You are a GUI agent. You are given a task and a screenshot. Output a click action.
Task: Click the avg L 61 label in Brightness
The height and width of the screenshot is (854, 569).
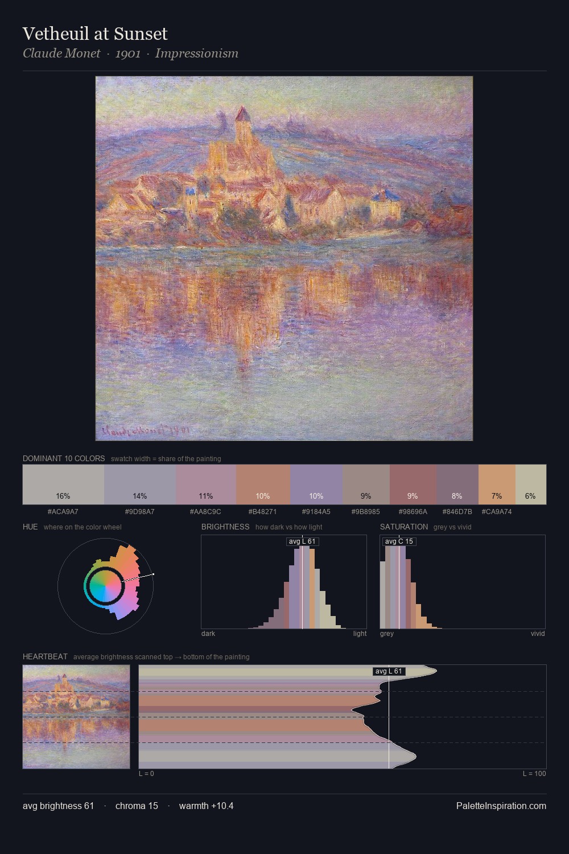(302, 541)
